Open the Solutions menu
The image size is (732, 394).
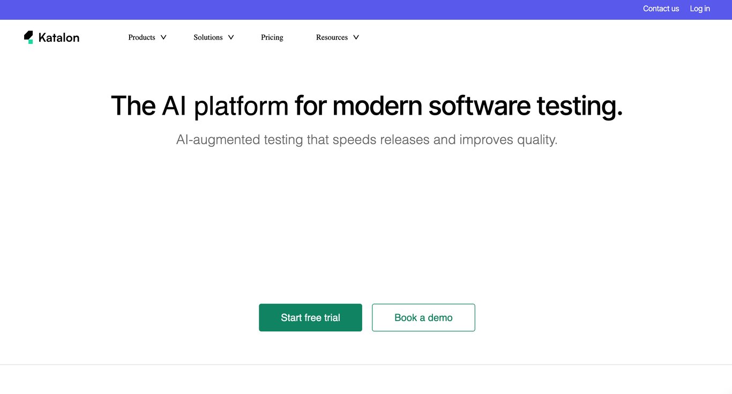pos(208,37)
